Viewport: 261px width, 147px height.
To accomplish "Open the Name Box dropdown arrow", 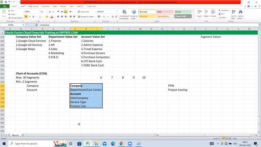I will [23, 25].
